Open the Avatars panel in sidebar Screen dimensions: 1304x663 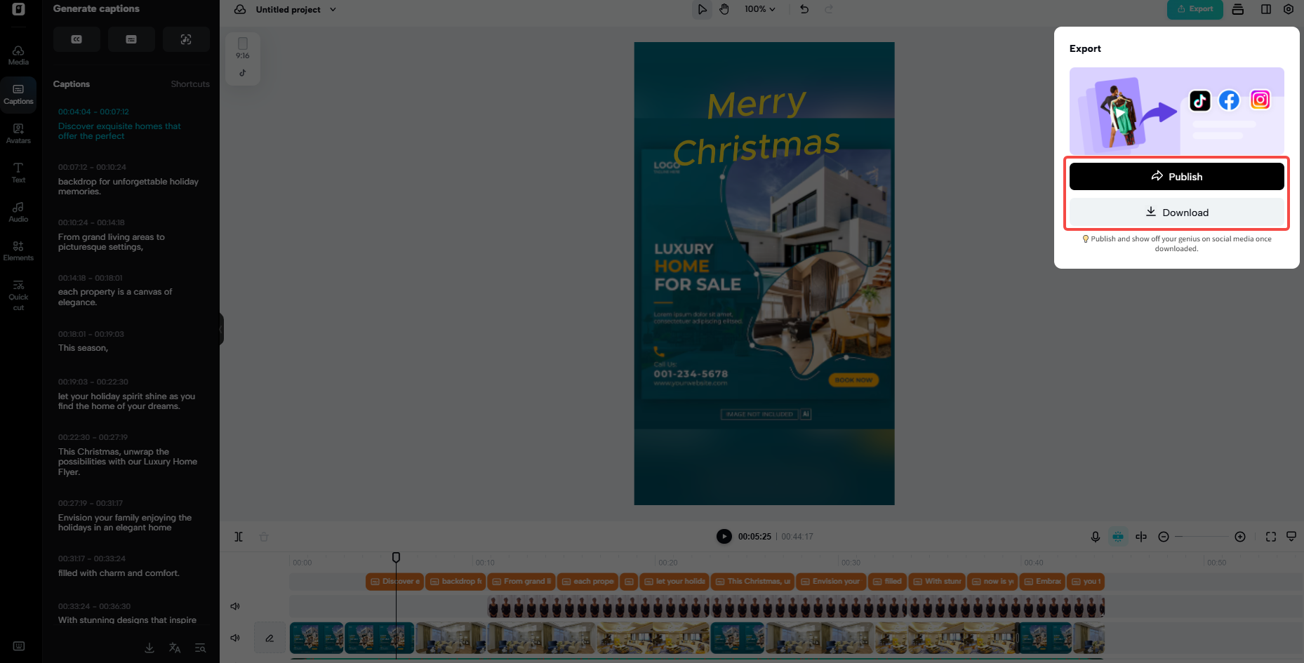pos(18,134)
